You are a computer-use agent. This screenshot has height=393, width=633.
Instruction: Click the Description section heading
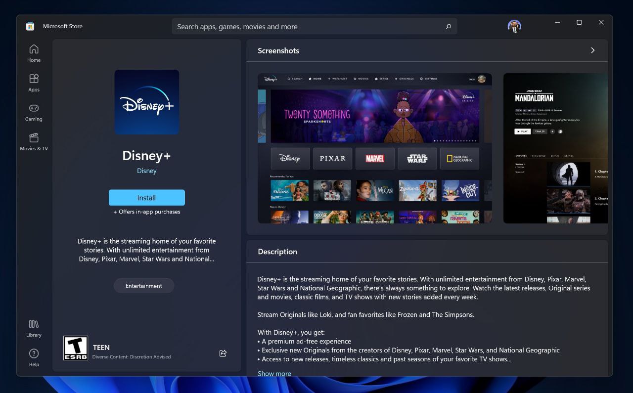click(277, 252)
